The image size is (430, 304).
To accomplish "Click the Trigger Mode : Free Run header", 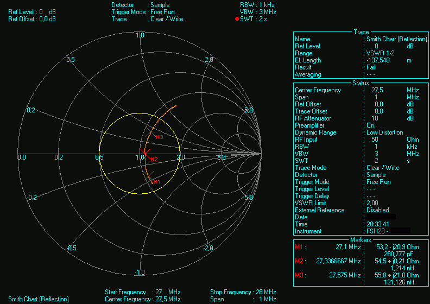I will (x=143, y=12).
